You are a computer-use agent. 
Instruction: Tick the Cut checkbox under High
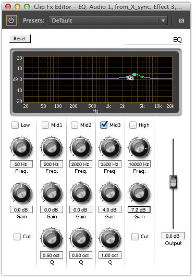(135, 237)
